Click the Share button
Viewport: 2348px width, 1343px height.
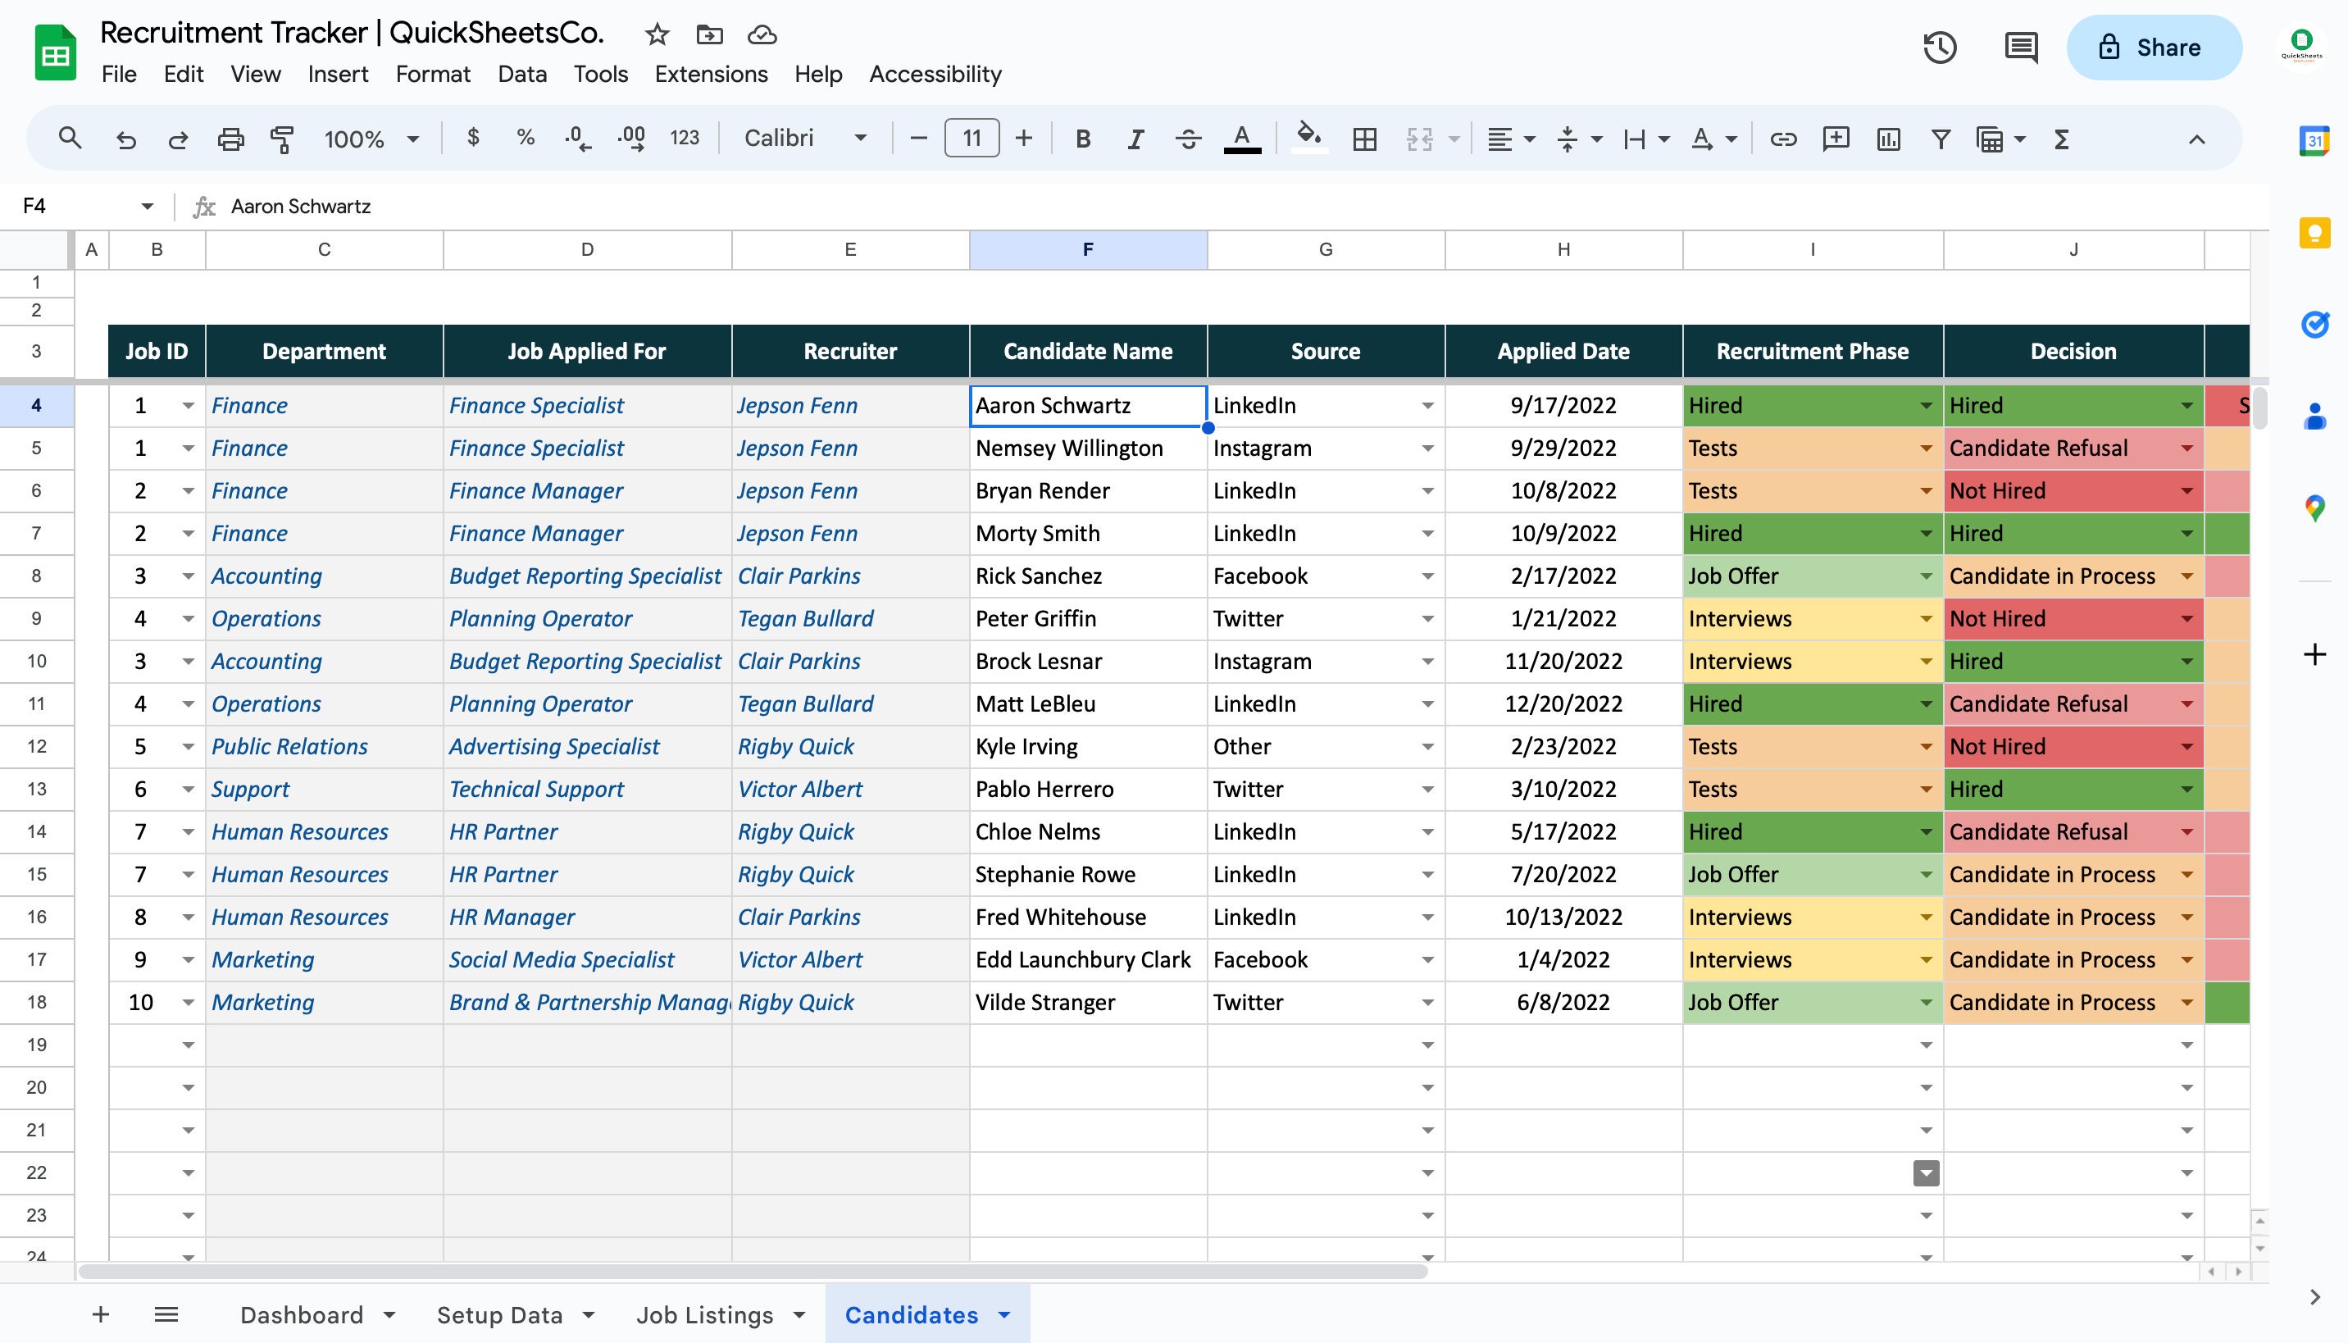pos(2155,47)
